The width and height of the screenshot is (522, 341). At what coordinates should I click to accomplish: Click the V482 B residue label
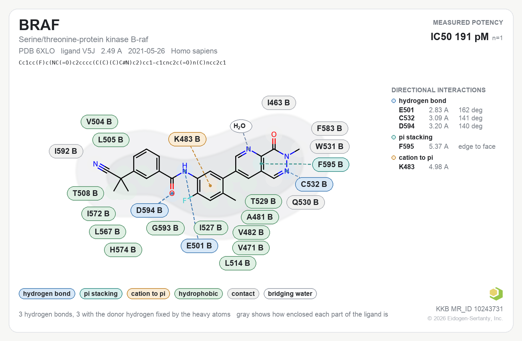tap(251, 232)
